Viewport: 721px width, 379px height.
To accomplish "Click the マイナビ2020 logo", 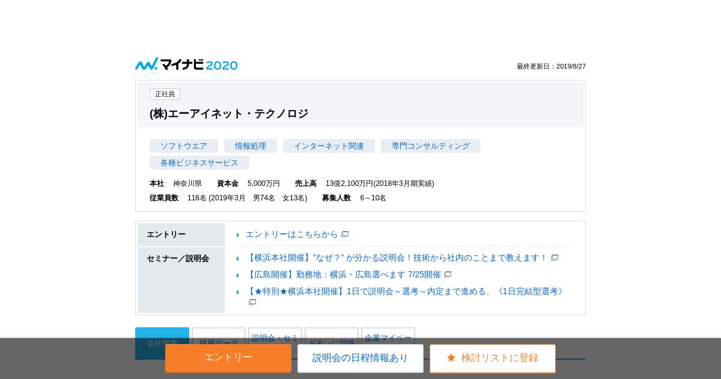I will click(186, 64).
